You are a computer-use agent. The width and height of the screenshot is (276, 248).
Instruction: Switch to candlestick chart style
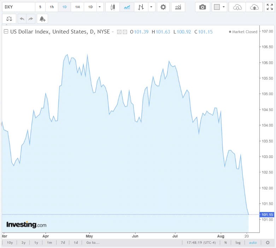pyautogui.click(x=113, y=7)
